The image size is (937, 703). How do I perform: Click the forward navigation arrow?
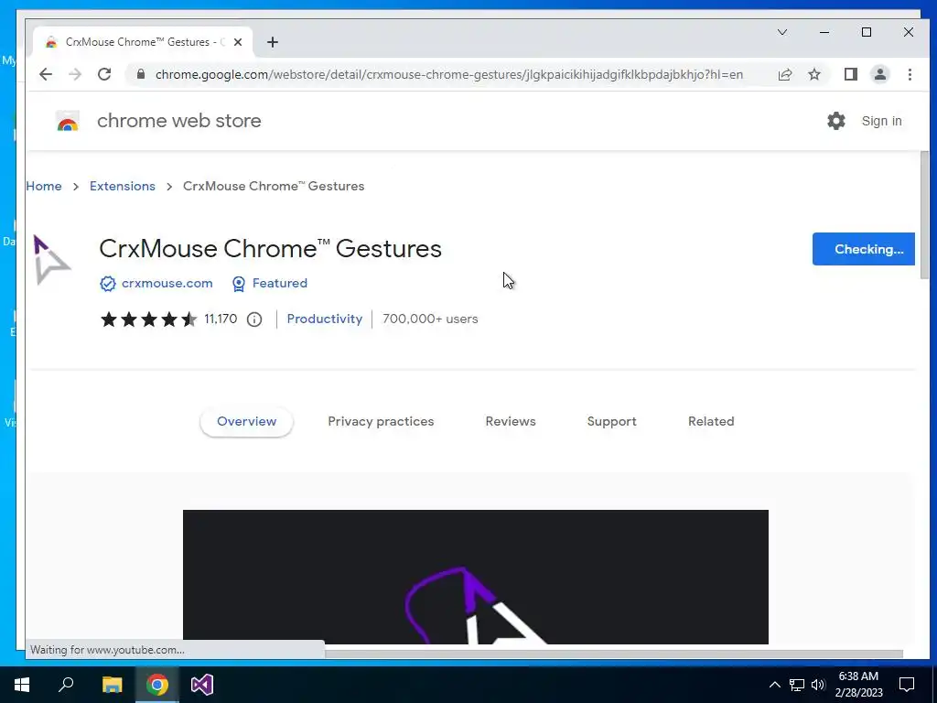click(x=75, y=74)
